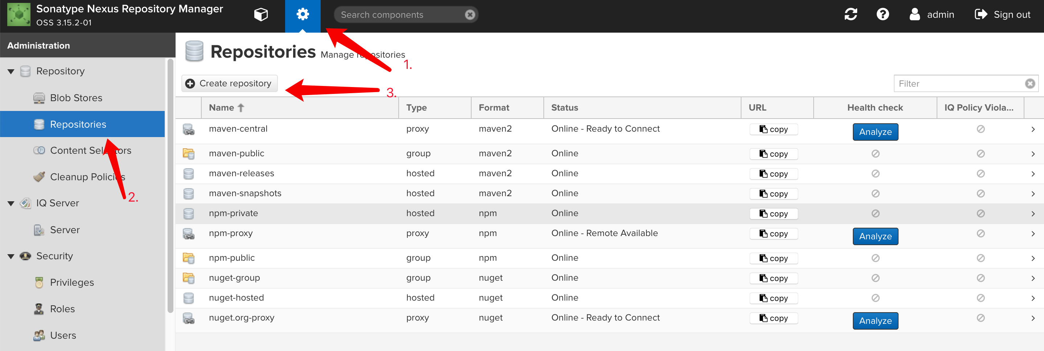The image size is (1044, 351).
Task: Click health check disabled icon for maven-public
Action: (875, 154)
